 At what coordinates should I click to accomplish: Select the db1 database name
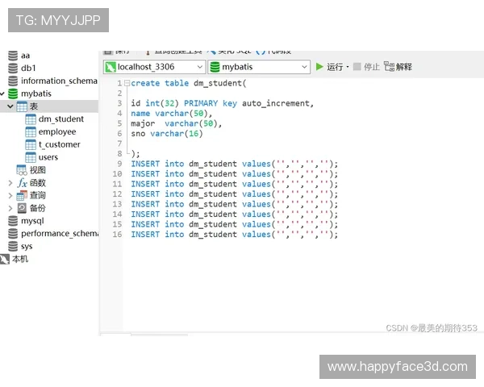click(x=28, y=68)
